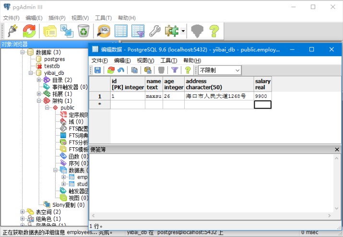Click the filter funnel icon in Edit Data toolbar
This screenshot has width=343, height=237.
175,70
